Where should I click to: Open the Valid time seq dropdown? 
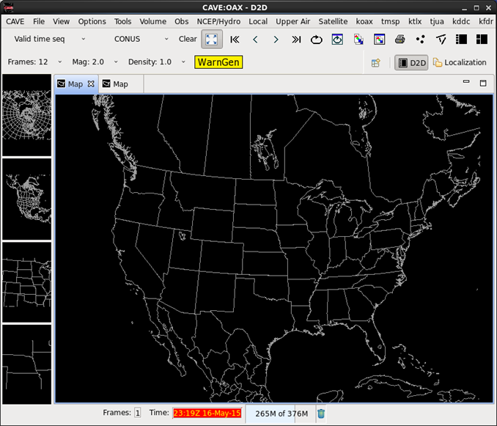(50, 39)
